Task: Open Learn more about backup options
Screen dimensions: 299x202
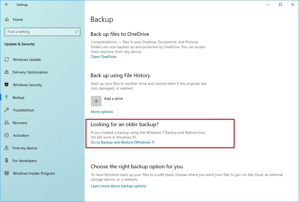Action: click(x=118, y=186)
